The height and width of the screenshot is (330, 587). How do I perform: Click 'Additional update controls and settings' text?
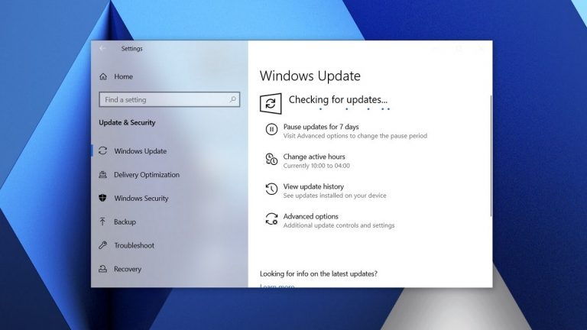(x=339, y=225)
